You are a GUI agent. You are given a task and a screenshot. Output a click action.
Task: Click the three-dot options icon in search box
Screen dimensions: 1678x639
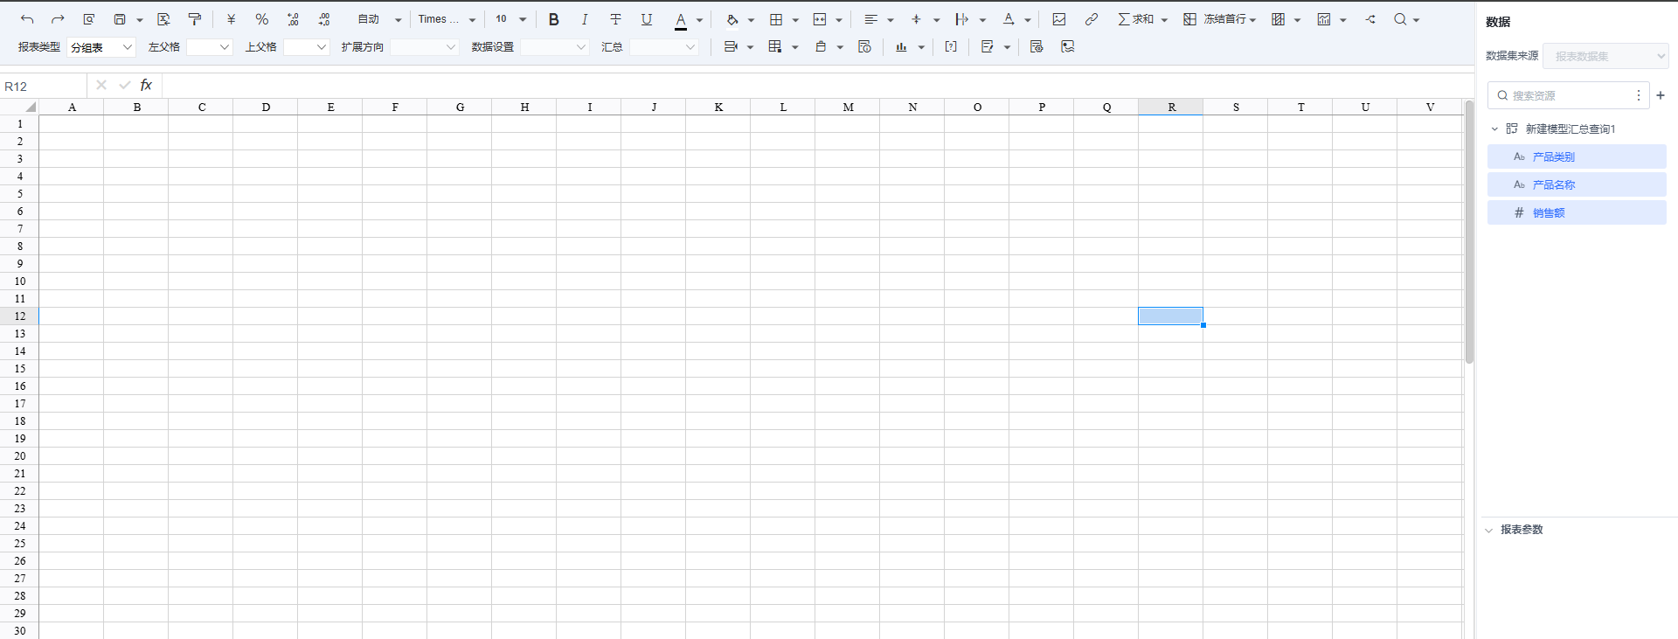click(1639, 95)
